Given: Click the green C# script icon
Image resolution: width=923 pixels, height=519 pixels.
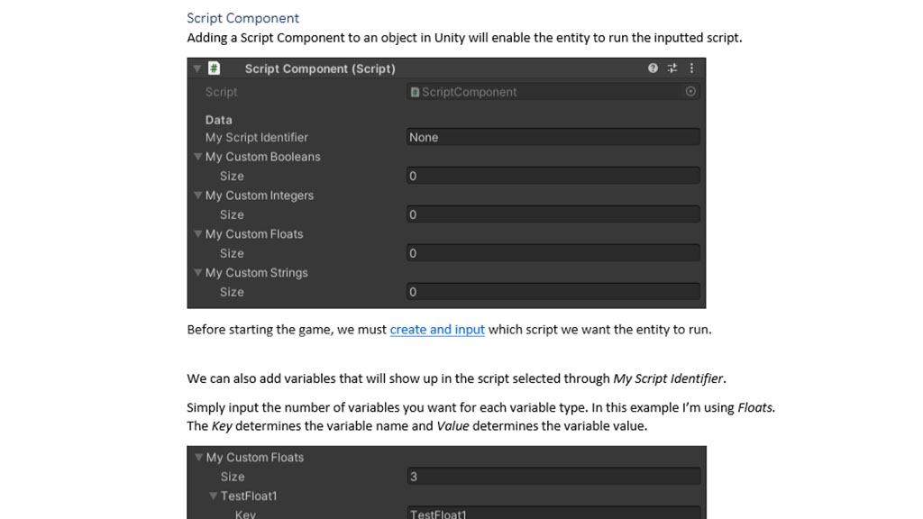Looking at the screenshot, I should click(x=215, y=68).
